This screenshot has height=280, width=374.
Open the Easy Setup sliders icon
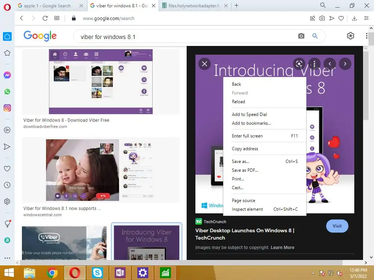point(366,18)
